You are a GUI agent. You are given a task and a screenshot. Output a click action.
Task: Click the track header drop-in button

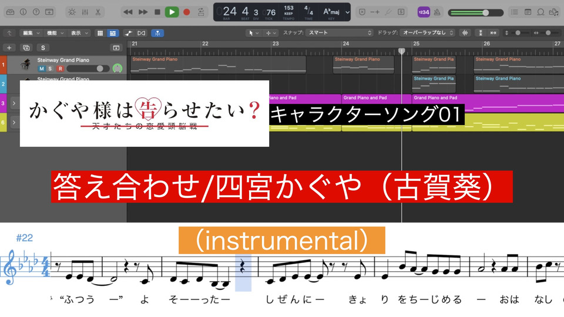point(116,48)
